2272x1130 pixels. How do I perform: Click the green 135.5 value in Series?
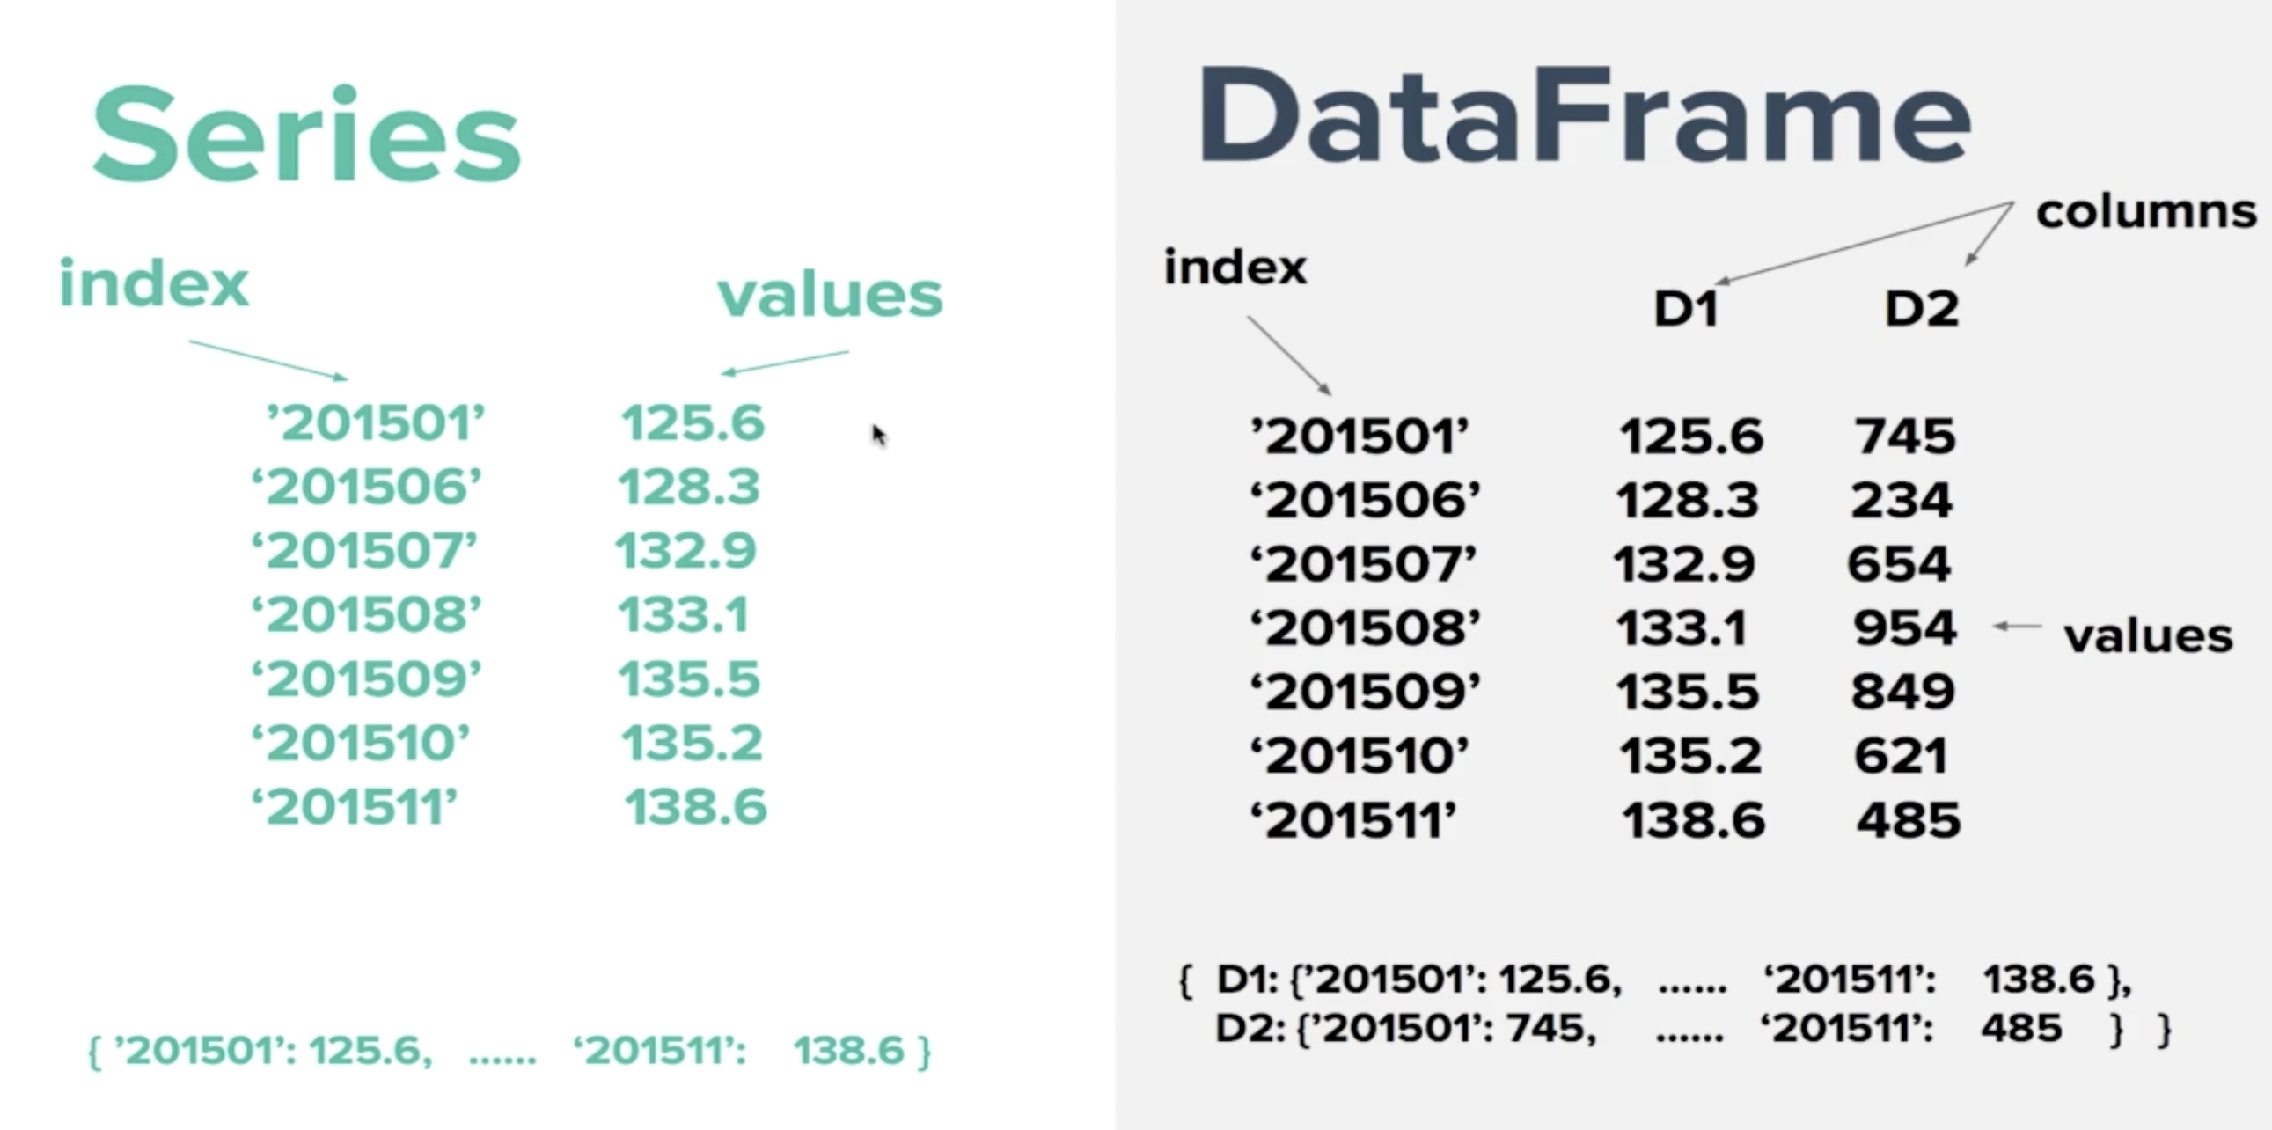pos(689,679)
